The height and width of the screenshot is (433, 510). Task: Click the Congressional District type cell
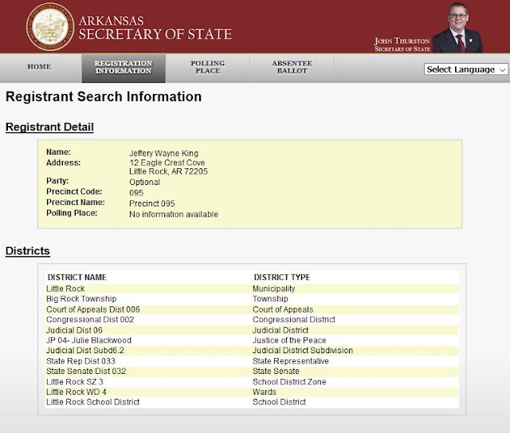point(294,320)
